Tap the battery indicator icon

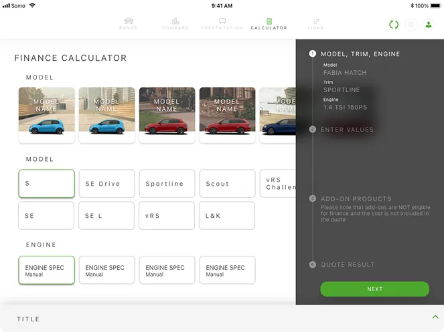tap(436, 5)
